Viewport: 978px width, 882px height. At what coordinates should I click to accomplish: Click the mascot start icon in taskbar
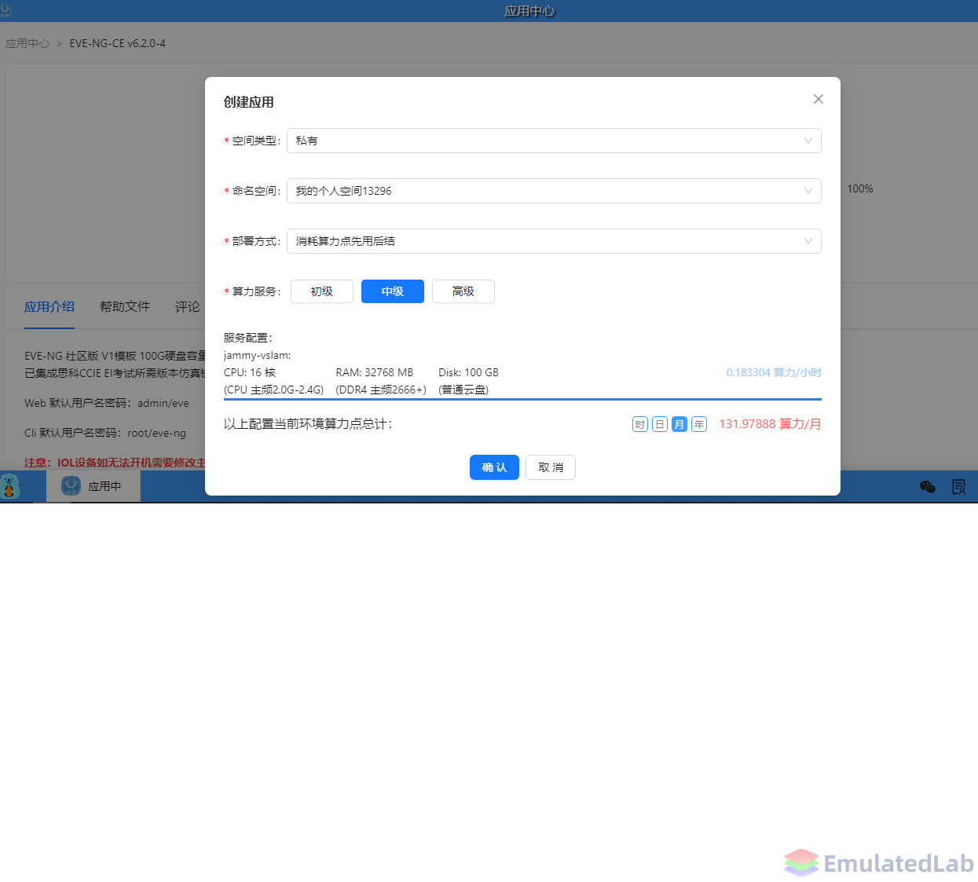9,486
